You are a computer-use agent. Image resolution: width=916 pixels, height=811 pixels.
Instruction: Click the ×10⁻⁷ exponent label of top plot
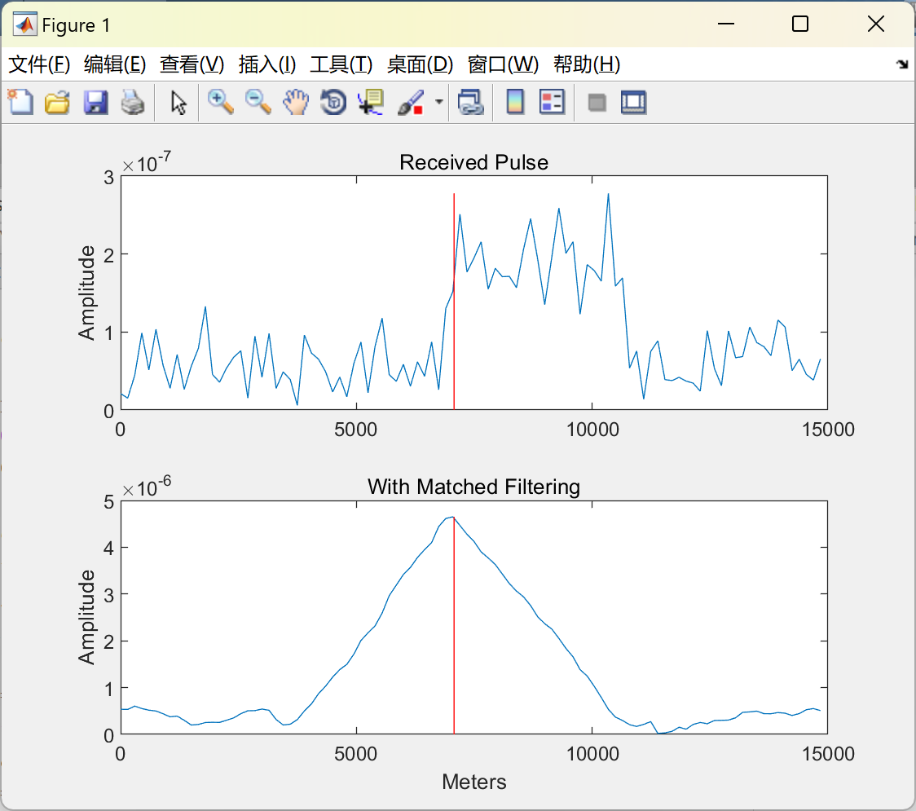pos(147,162)
